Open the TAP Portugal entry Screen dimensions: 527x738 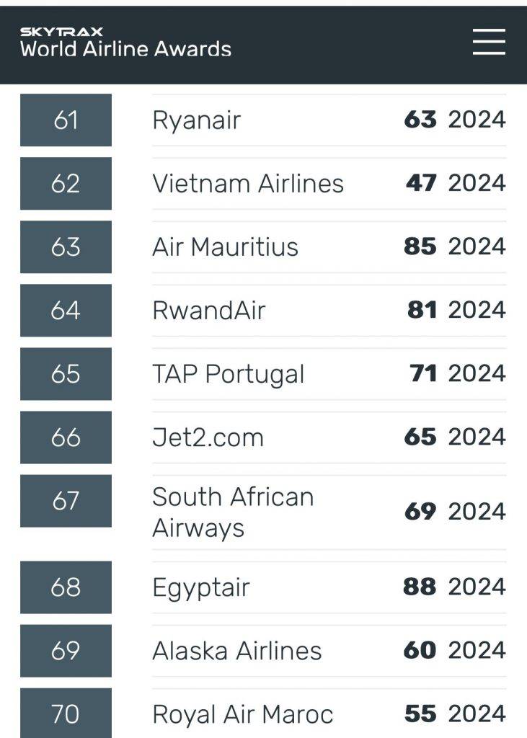[229, 375]
